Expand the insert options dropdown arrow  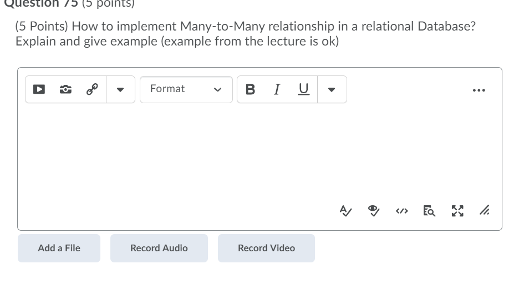click(120, 89)
